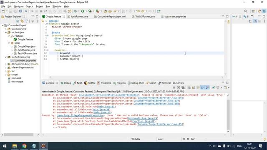Open the Project menu

click(39, 7)
